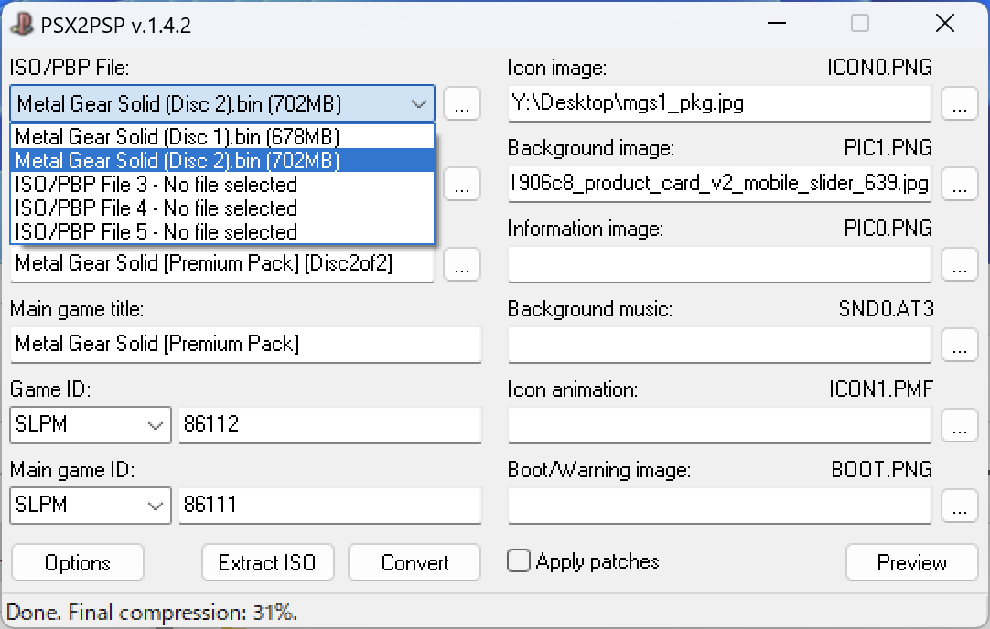The width and height of the screenshot is (990, 629).
Task: Browse for the Icon animation file
Action: [958, 425]
